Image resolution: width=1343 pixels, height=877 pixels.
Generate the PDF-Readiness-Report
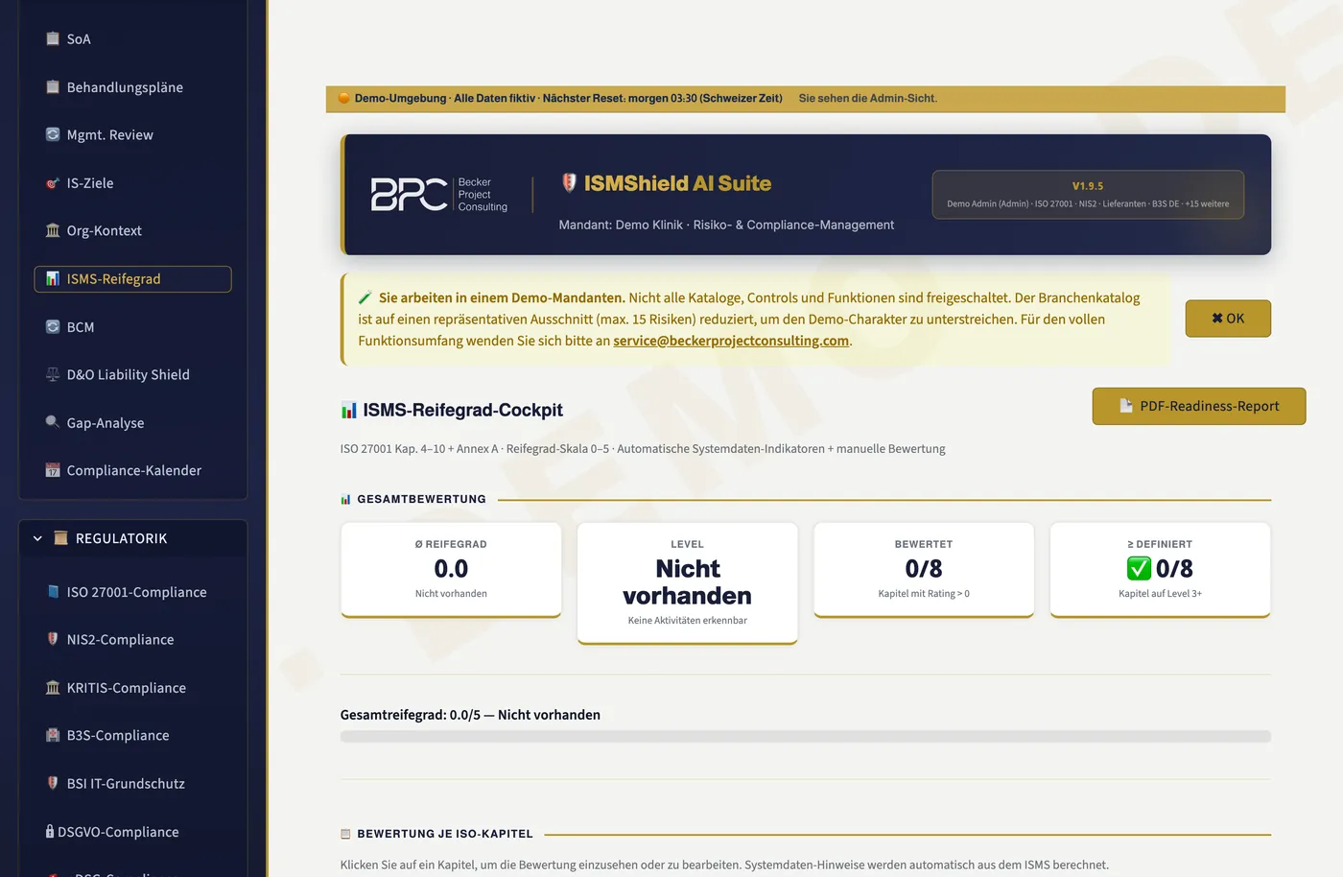point(1199,406)
